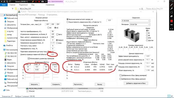Select Rds(on) radio option

[57, 40]
